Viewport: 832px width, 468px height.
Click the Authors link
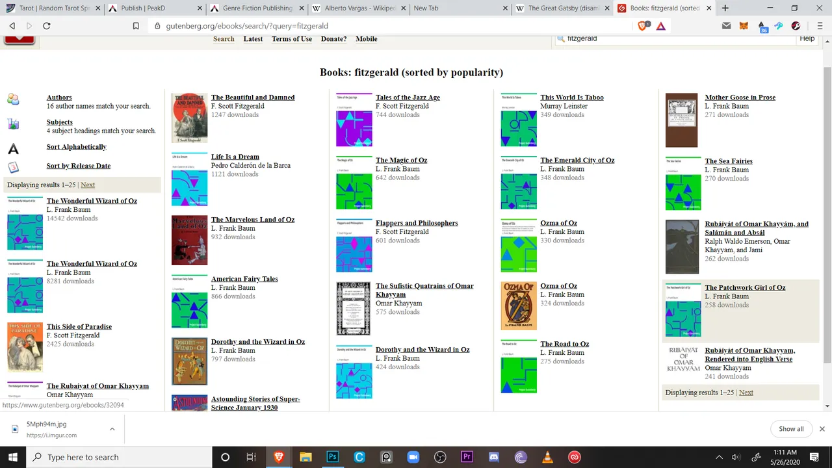[x=59, y=97]
